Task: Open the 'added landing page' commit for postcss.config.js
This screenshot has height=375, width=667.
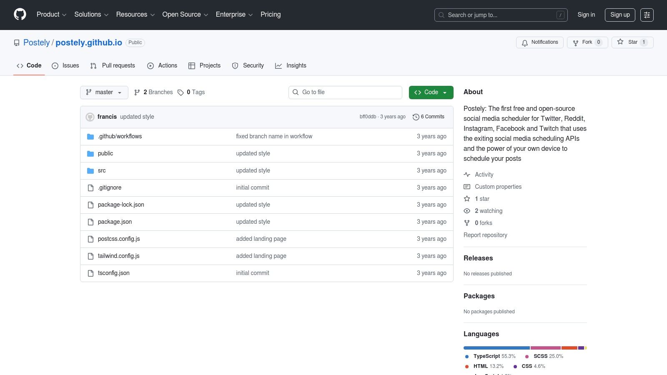Action: 261,239
